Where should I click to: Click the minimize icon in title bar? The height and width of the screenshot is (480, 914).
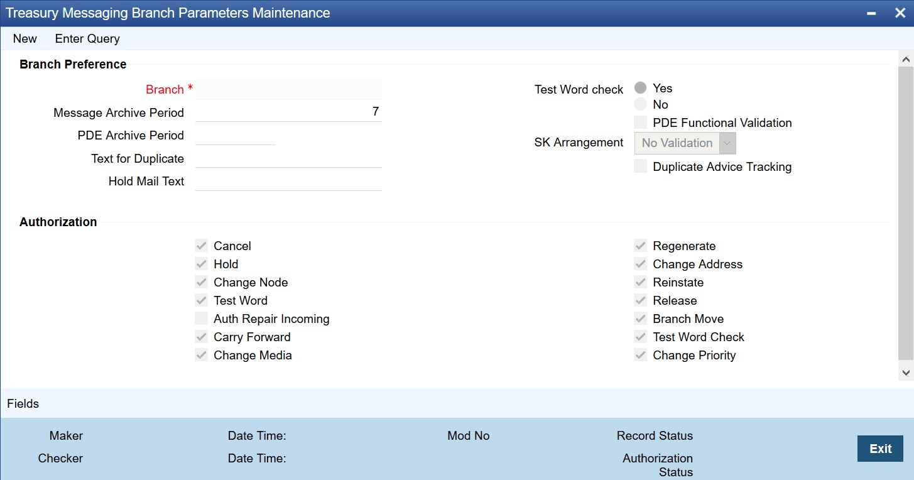click(x=871, y=13)
